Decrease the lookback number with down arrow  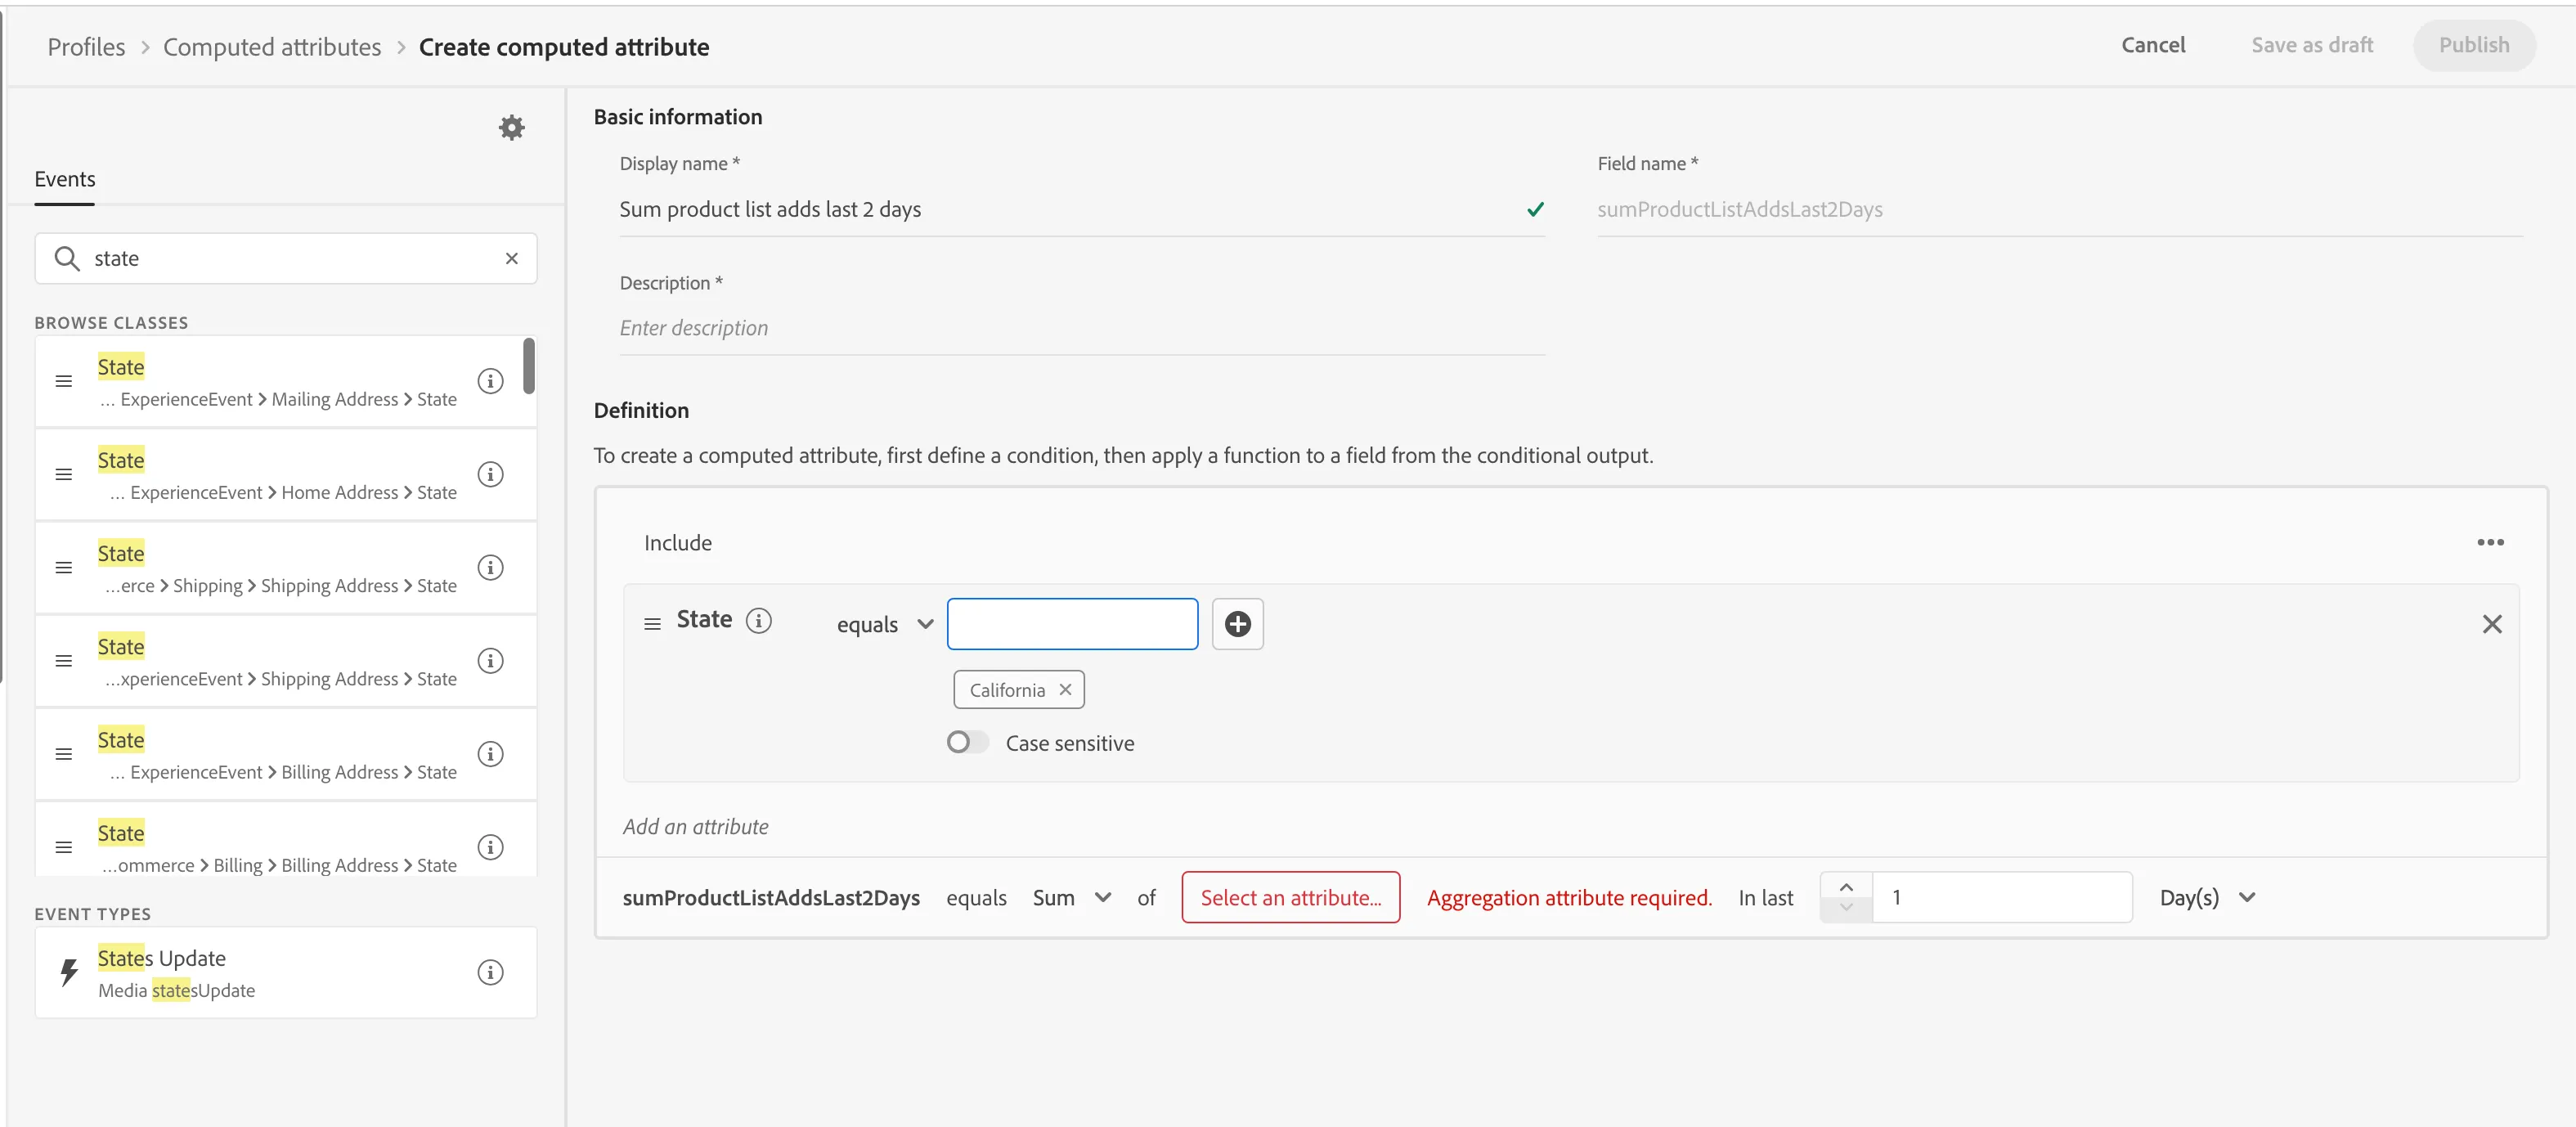coord(1845,909)
